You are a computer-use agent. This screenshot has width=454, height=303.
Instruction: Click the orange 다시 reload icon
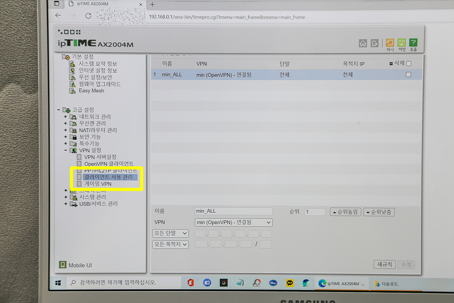[x=390, y=43]
